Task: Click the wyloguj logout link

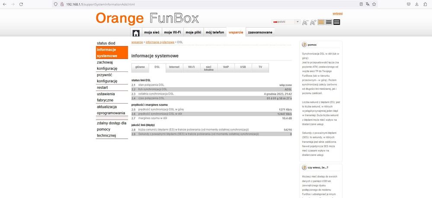Action: point(337,13)
